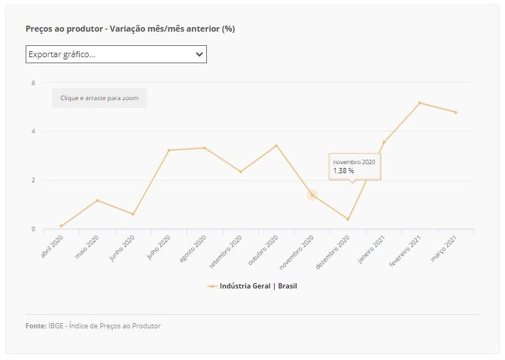Select the abril 2020 data point
Viewport: 505px width, 360px height.
tap(61, 226)
